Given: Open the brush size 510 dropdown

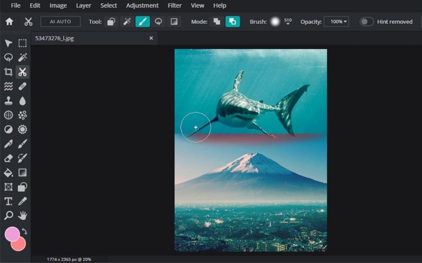Looking at the screenshot, I should tap(287, 22).
